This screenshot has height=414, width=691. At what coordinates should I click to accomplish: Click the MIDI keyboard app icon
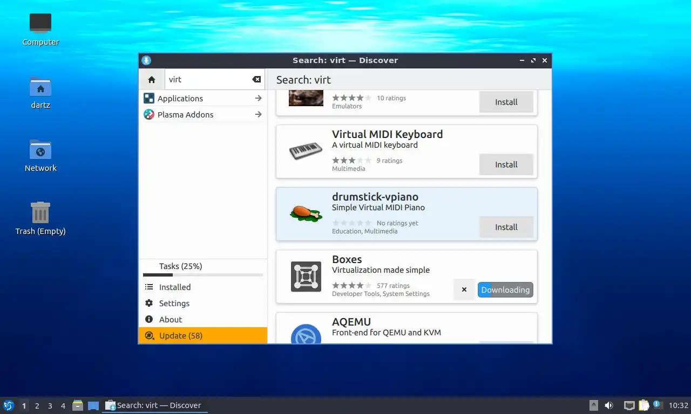coord(306,151)
